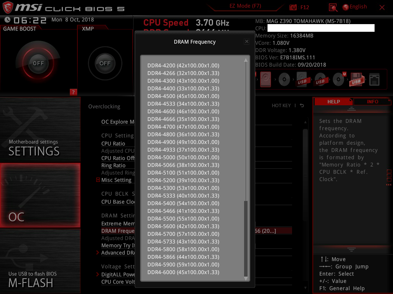
Task: Select DDR4-5200 (39x100.00x1.33)
Action: point(183,181)
